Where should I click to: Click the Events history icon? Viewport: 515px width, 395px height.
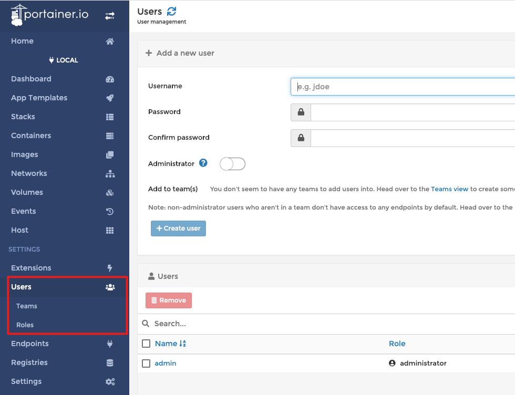click(x=110, y=212)
